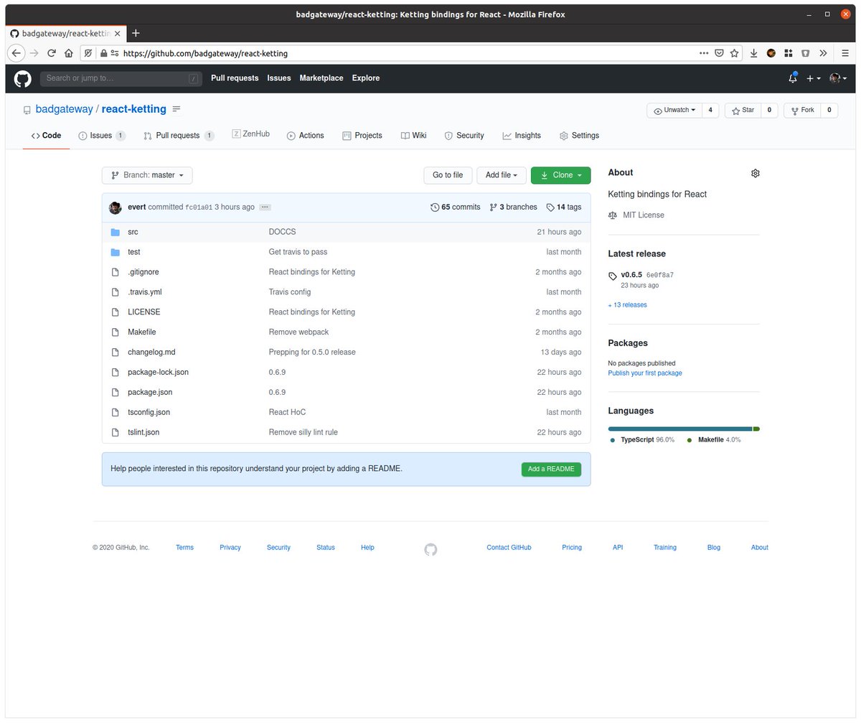The image size is (861, 723).
Task: Click the fc01a01 commit hash
Action: [199, 207]
